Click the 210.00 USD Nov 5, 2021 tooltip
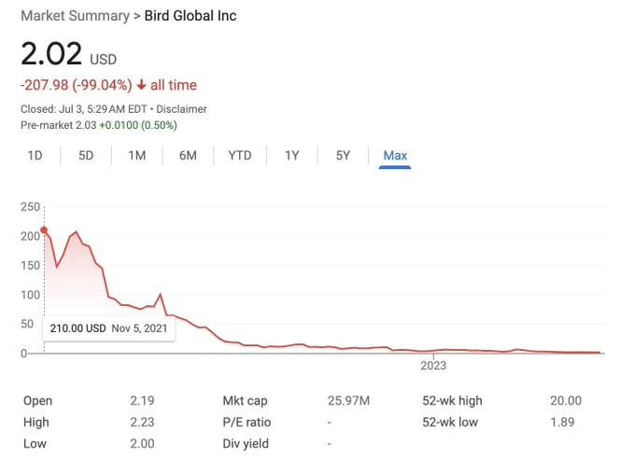This screenshot has width=635, height=460. tap(109, 328)
